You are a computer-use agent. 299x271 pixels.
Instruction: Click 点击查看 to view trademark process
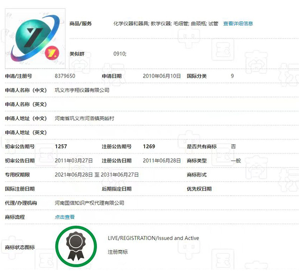(65, 217)
